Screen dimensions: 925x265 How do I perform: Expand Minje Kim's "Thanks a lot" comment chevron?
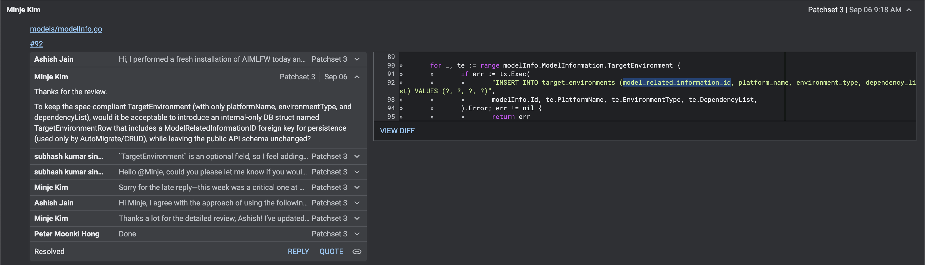(357, 218)
